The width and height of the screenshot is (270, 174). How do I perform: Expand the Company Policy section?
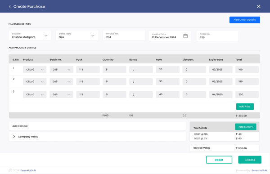[14, 137]
